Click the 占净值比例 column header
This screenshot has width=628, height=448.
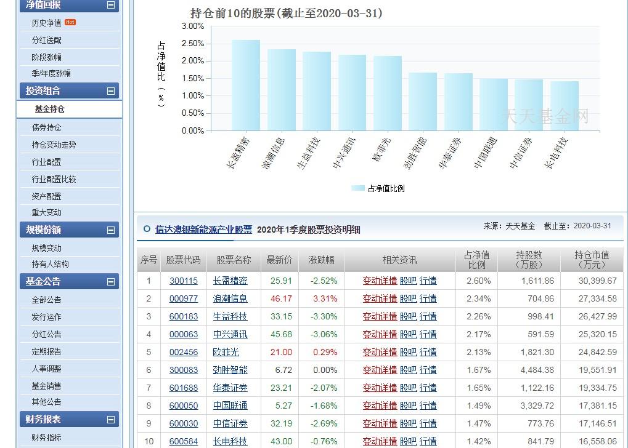point(476,260)
